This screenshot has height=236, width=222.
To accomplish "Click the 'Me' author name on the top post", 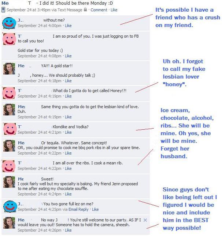I will 5,3.
